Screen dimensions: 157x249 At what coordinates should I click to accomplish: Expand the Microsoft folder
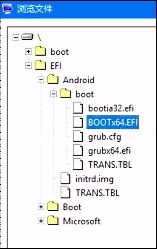(x=41, y=221)
